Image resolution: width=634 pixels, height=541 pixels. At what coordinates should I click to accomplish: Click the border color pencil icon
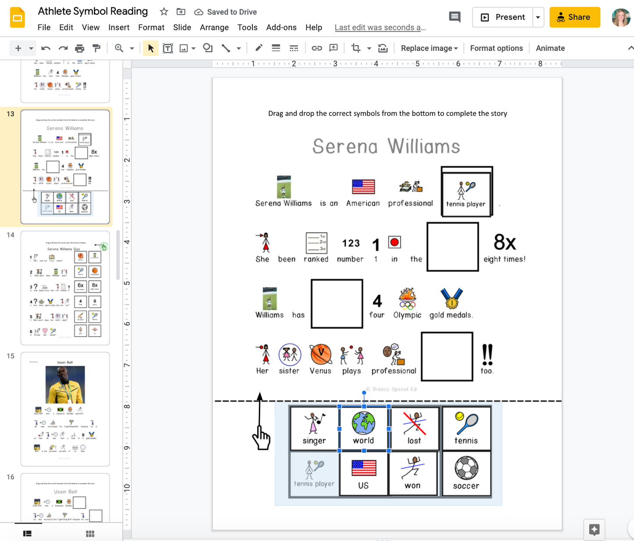259,48
